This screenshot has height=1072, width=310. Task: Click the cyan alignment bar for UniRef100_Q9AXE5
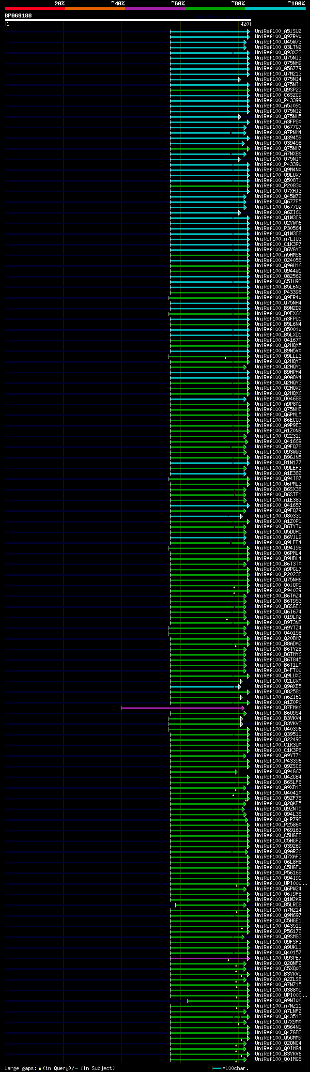pyautogui.click(x=204, y=687)
